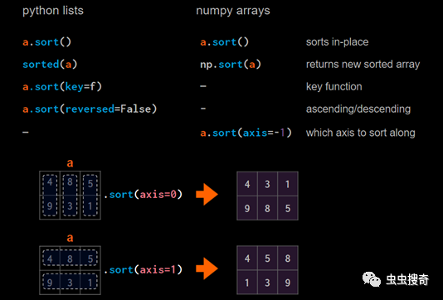
Task: Click cell 5 in the axis=1 result grid
Action: coord(267,259)
